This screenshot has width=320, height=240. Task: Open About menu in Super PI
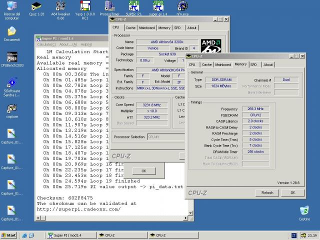(68, 44)
